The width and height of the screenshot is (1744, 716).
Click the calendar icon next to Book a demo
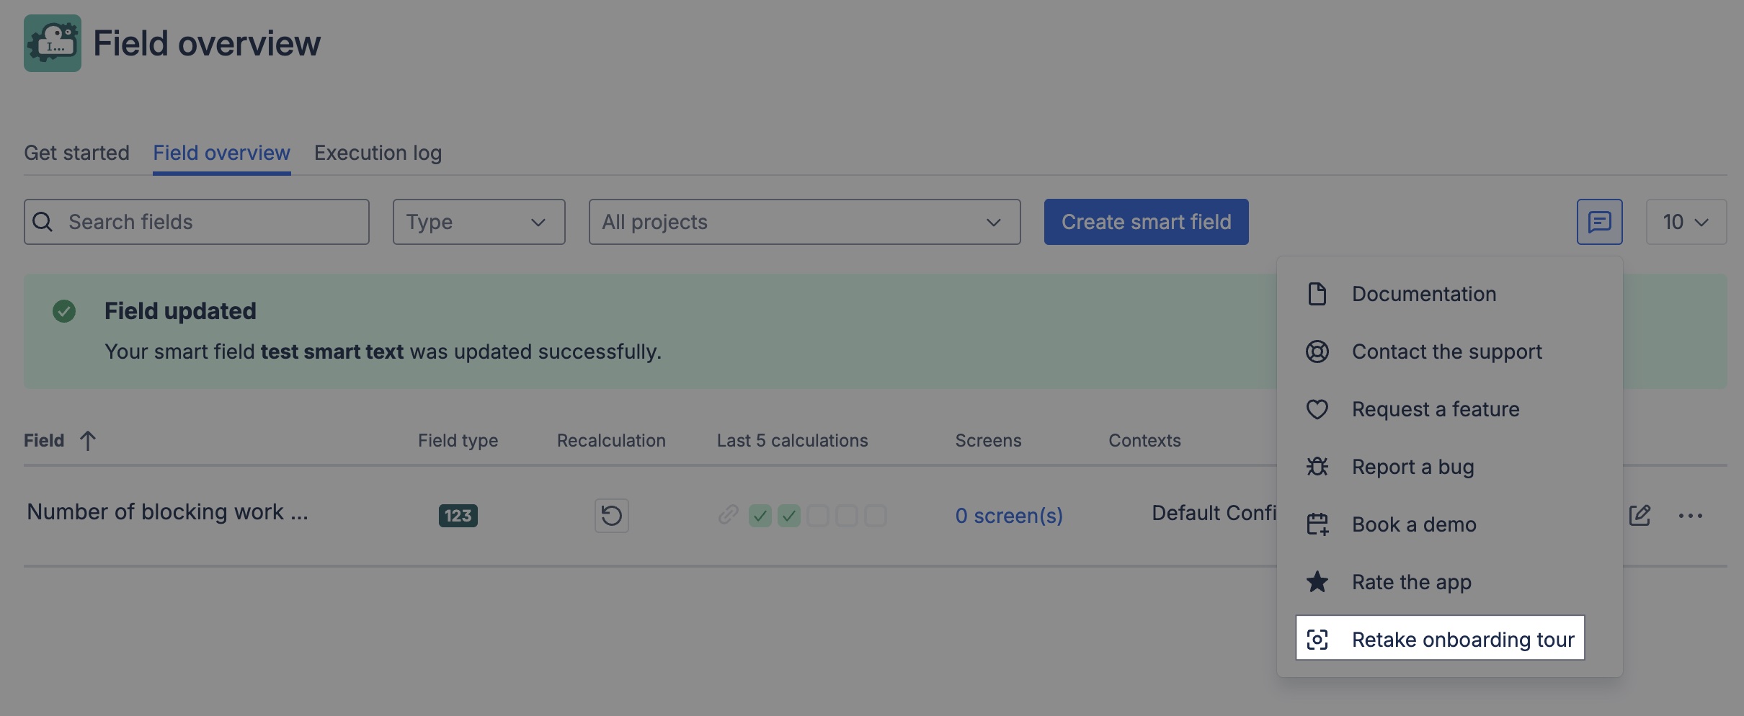[x=1317, y=524]
